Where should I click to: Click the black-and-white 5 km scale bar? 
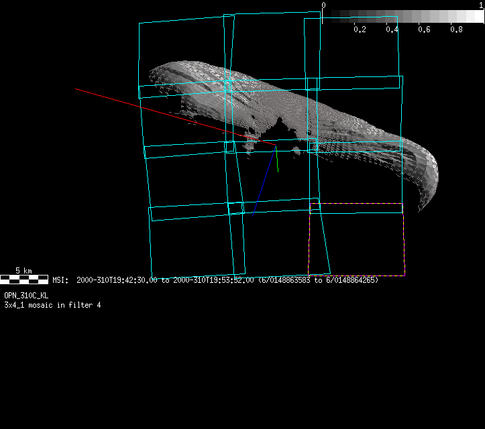(x=24, y=279)
